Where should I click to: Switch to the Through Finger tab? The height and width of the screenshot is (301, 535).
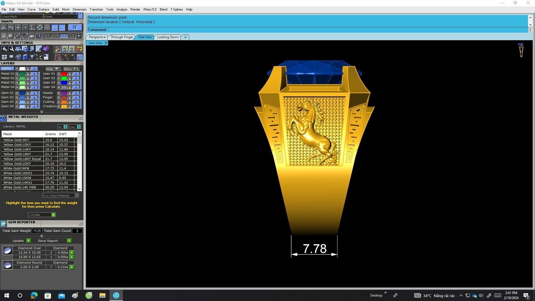122,37
